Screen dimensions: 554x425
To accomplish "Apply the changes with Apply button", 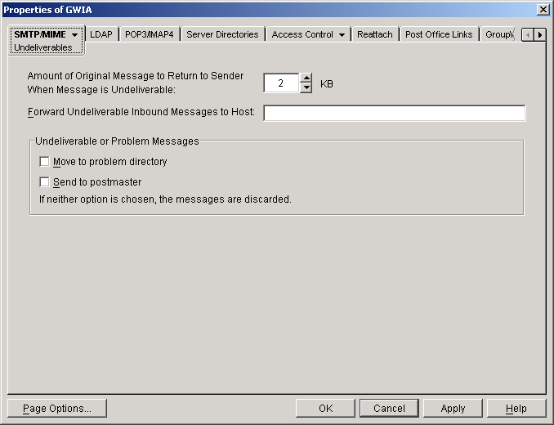I will tap(453, 409).
